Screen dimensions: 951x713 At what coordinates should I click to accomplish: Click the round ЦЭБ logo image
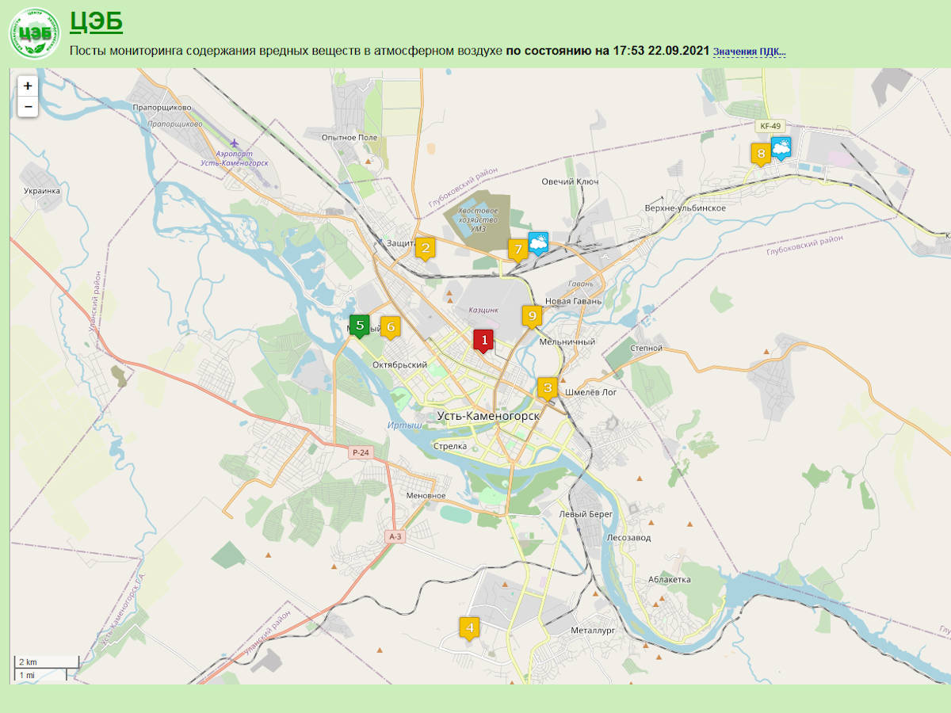(34, 34)
